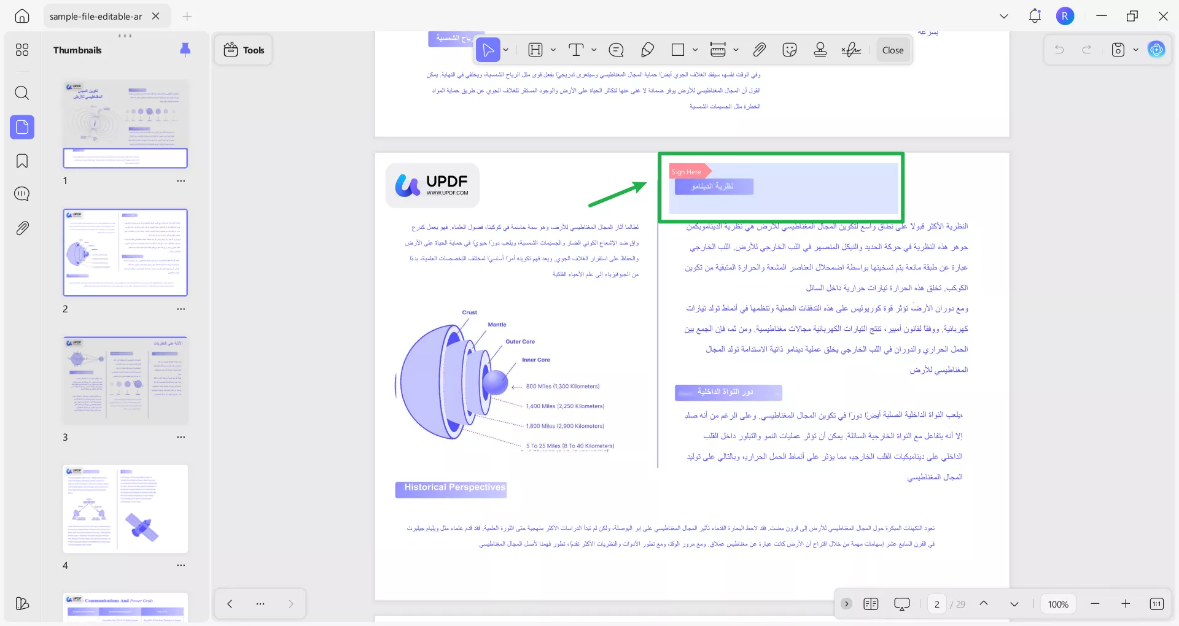
Task: Zoom in with the plus button
Action: 1126,604
